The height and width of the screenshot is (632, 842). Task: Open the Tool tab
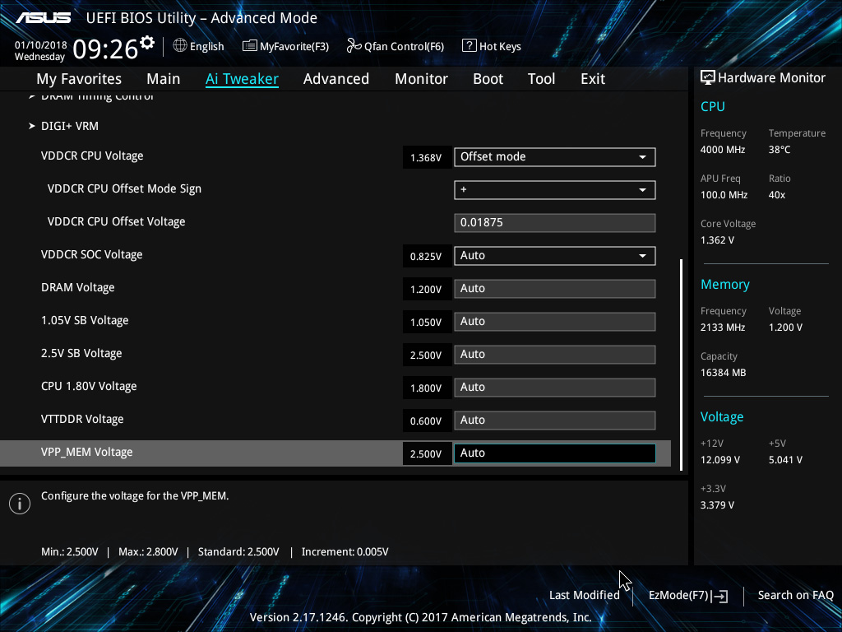click(541, 79)
